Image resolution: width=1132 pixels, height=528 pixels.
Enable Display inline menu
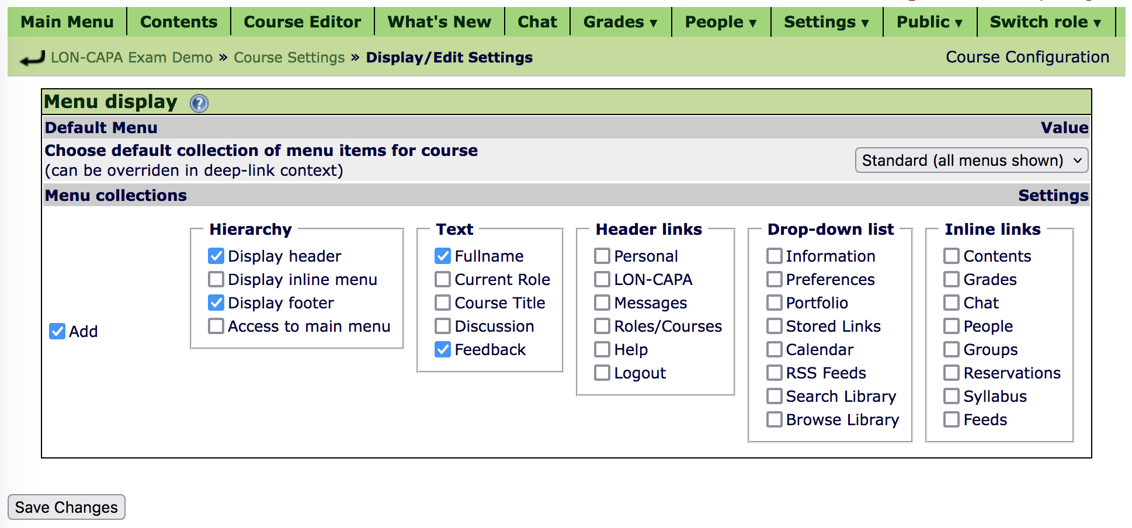pyautogui.click(x=216, y=279)
